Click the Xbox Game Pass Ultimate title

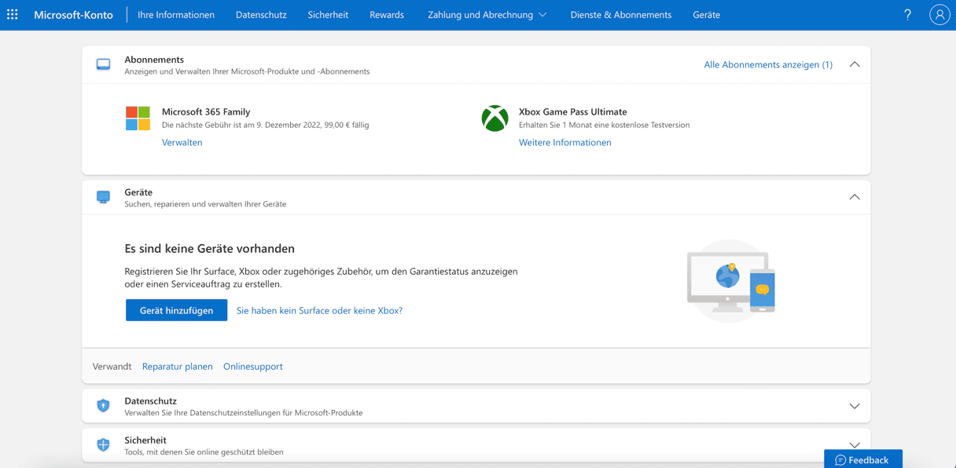(573, 112)
